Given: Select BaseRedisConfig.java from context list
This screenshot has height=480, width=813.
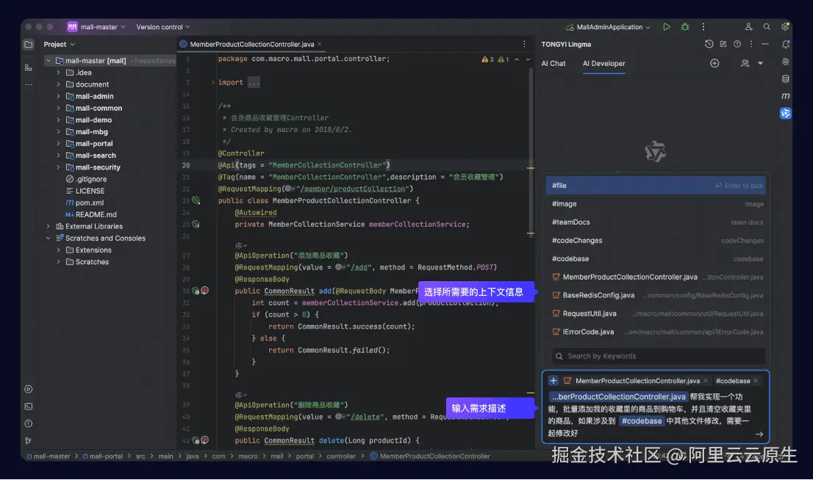Looking at the screenshot, I should [656, 295].
